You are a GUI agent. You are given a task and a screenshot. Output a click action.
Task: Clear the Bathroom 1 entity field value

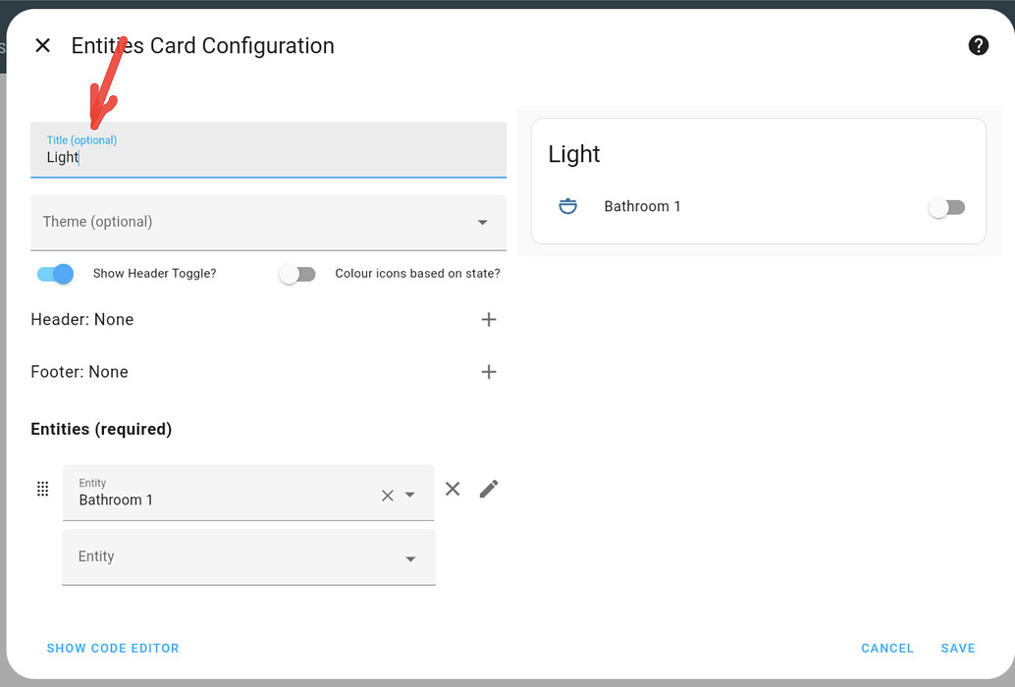click(x=387, y=496)
